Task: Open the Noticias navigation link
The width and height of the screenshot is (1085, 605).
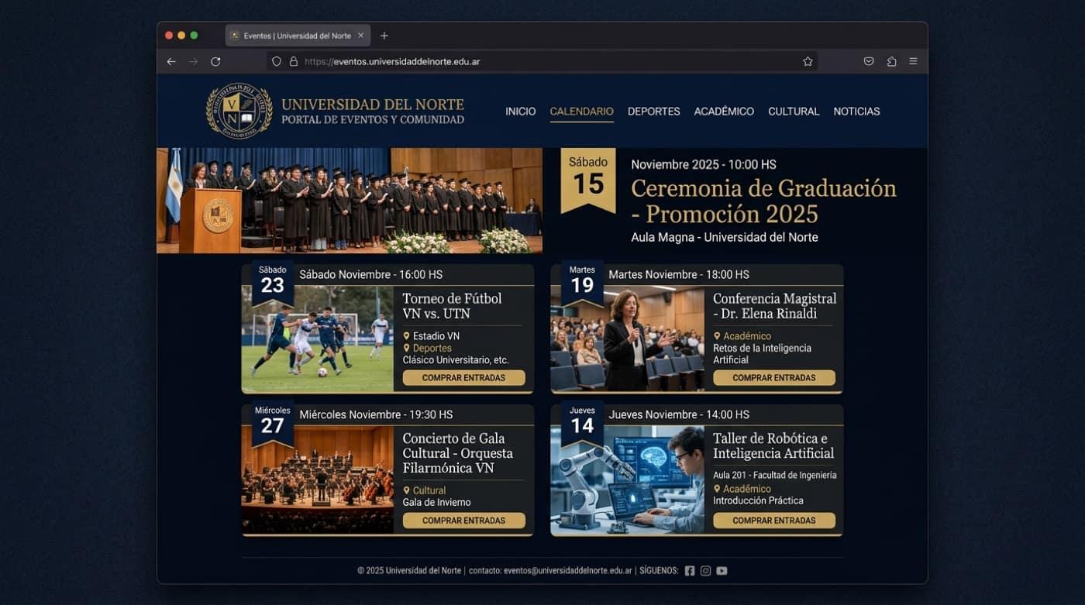Action: point(856,112)
